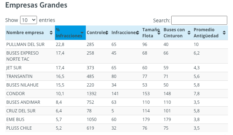Click % Infracciones descending sort arrow
This screenshot has width=233, height=135.
tap(82, 33)
